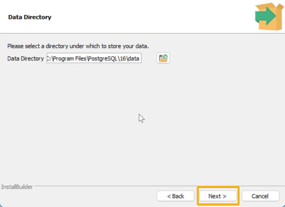Click the InstallBuilder label text
This screenshot has width=285, height=207.
pyautogui.click(x=17, y=187)
